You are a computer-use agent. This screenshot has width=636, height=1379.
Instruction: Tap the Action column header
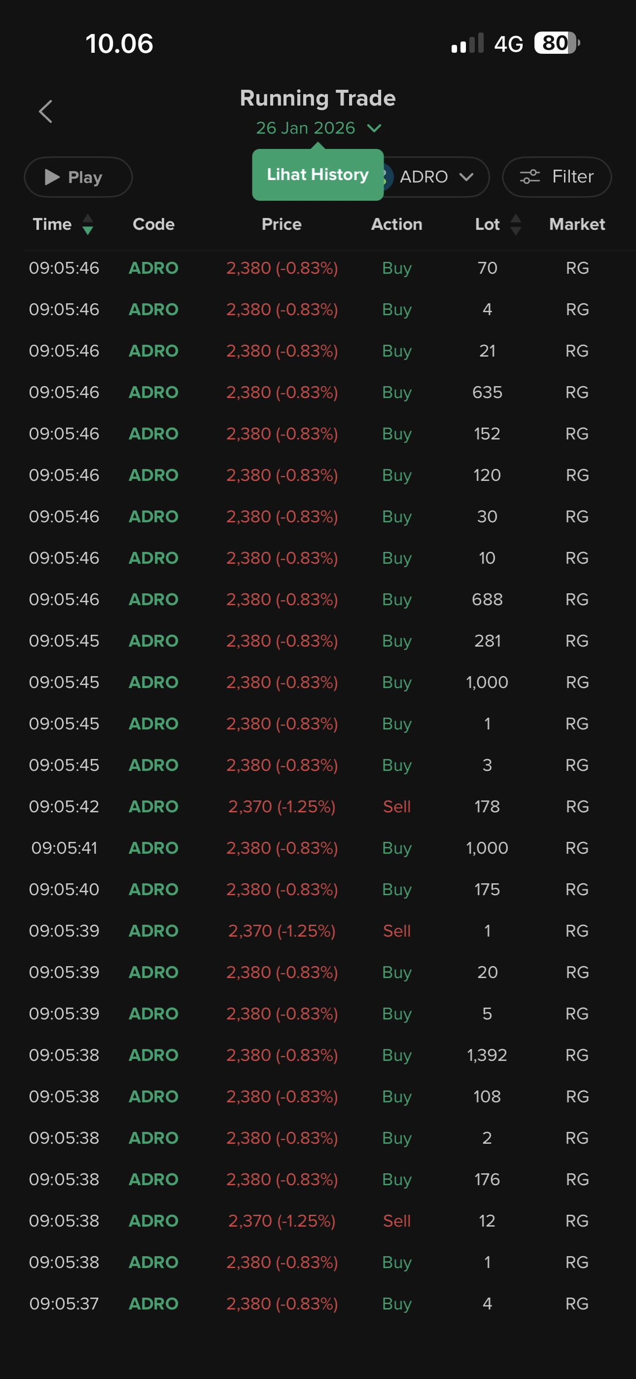pyautogui.click(x=397, y=224)
